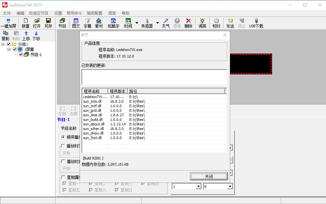Select the 节目-1 tree item
Viewport: 326px width, 204px height.
click(x=36, y=55)
